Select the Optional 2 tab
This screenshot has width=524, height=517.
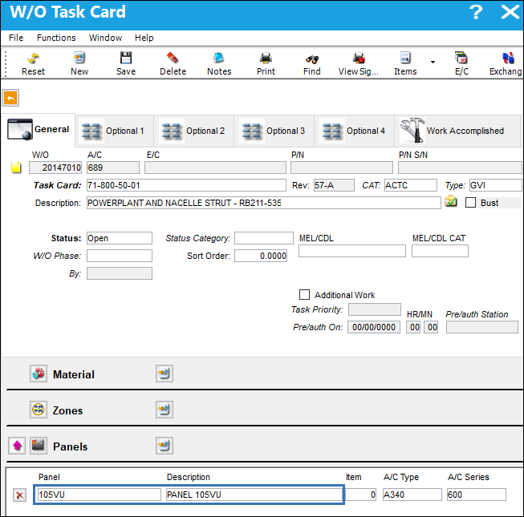point(194,131)
